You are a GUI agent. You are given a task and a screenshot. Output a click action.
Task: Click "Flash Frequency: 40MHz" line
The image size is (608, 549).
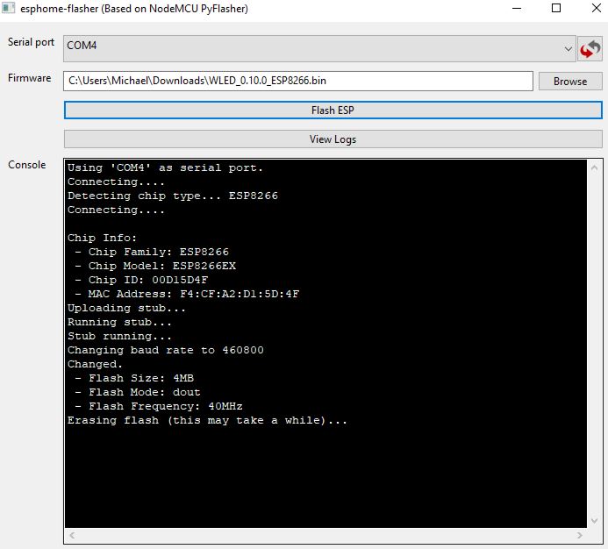(159, 406)
